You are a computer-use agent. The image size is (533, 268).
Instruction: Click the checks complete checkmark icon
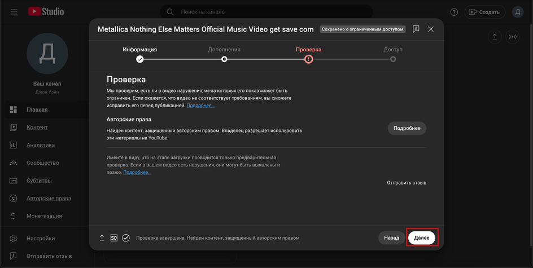pos(126,238)
